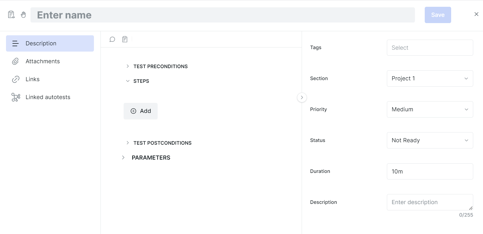Screen dimensions: 483x234
Task: Open comments via speech bubble icon
Action: coord(112,39)
